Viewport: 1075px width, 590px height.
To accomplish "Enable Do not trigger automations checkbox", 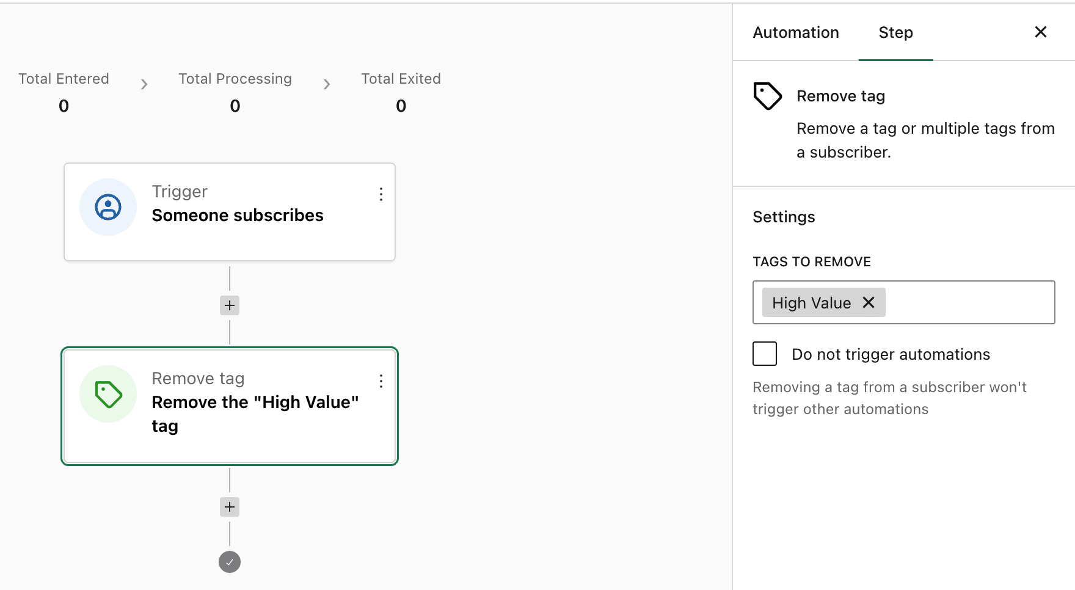I will coord(765,354).
